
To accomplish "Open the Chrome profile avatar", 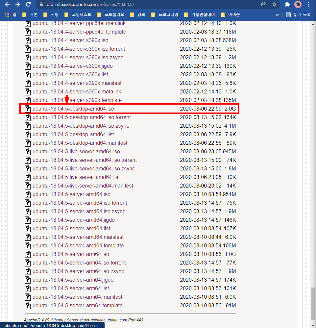I will pyautogui.click(x=298, y=4).
